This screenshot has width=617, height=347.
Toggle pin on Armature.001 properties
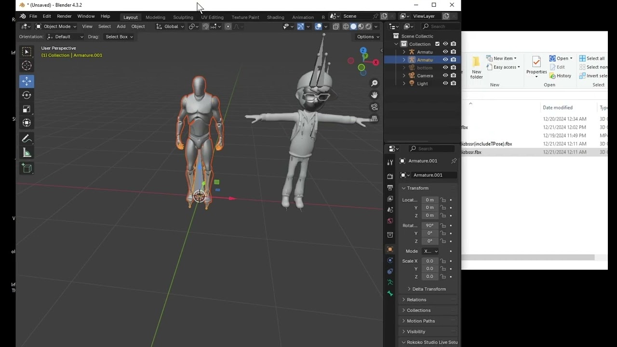(x=454, y=161)
